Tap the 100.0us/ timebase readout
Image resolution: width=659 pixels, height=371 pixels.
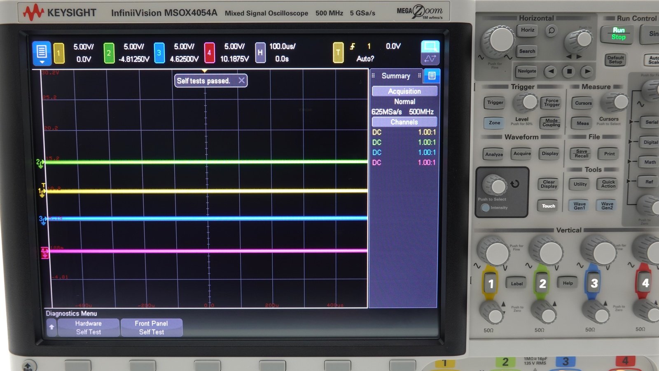(282, 47)
